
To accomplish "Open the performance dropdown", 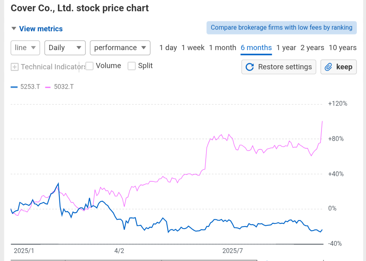I will coord(120,48).
